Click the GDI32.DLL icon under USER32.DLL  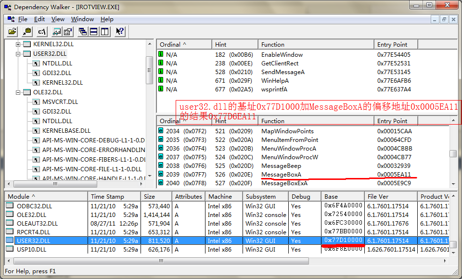[36, 73]
